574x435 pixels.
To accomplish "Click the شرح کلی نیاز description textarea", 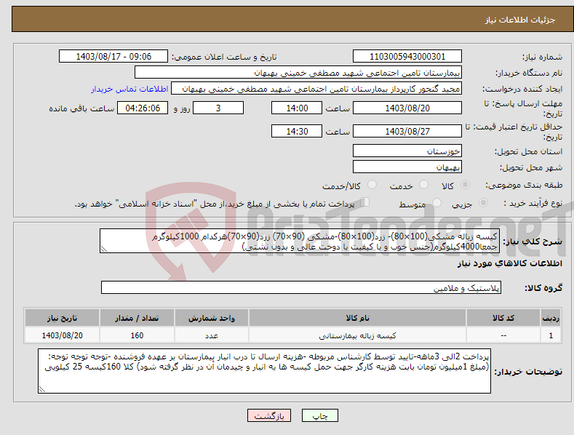I will [300, 241].
